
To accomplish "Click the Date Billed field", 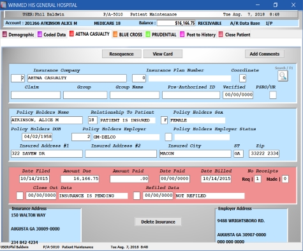I will [x=216, y=179].
